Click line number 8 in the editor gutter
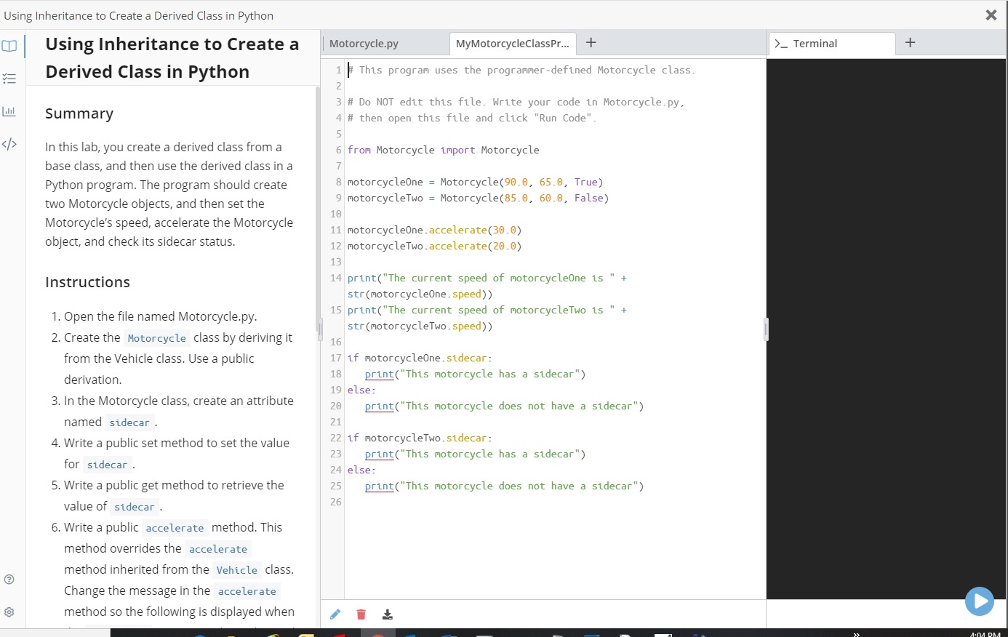Viewport: 1008px width, 637px height. pos(338,182)
